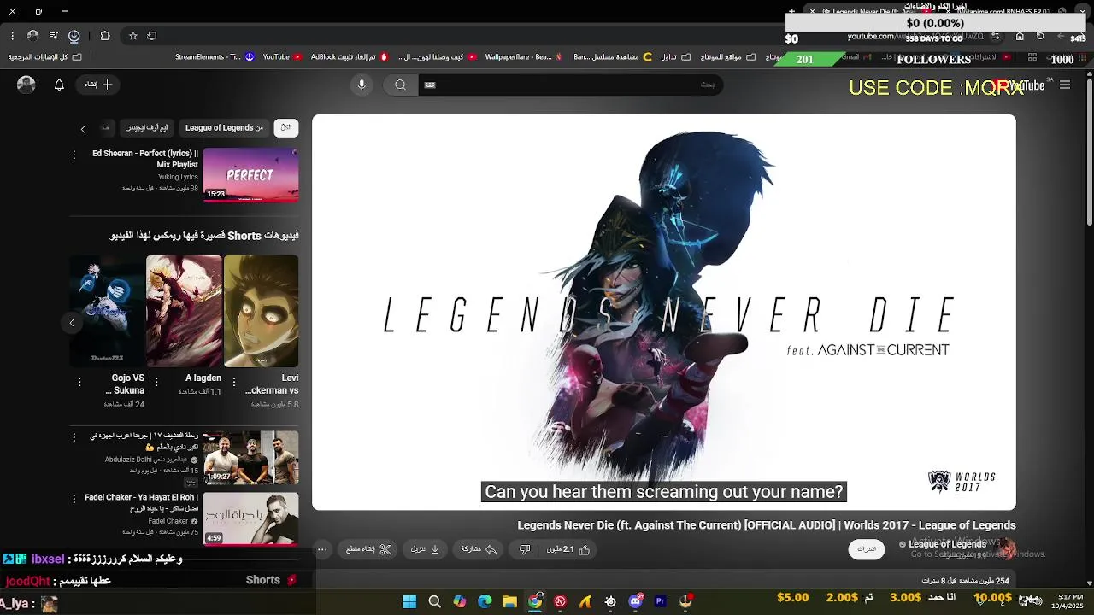Select the League of Legends filter chip
This screenshot has width=1094, height=615.
[x=224, y=128]
